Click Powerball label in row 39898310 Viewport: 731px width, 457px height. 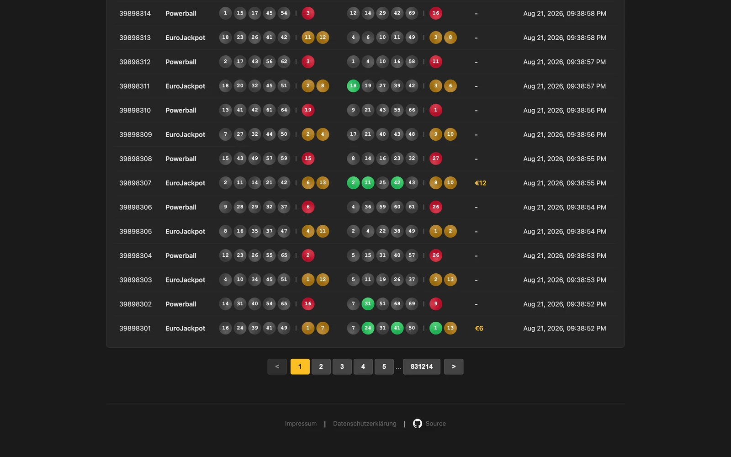click(x=181, y=110)
